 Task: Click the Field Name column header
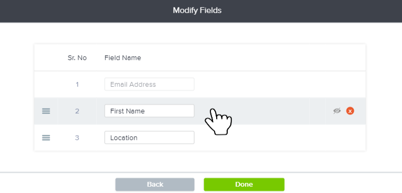click(122, 58)
